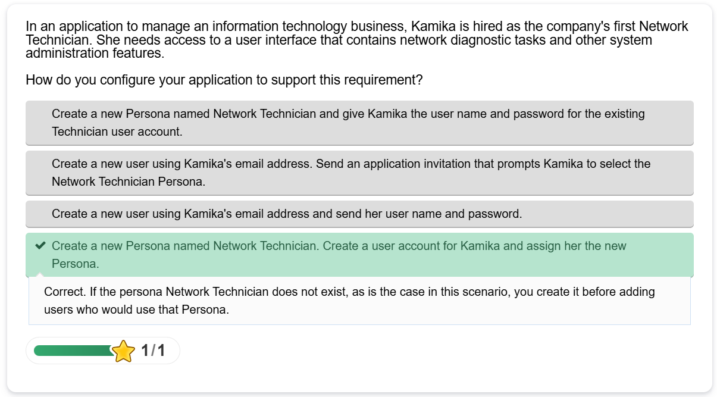Select answer giving Kamika the existing Technician account
Screen dimensions: 717x397
click(359, 123)
